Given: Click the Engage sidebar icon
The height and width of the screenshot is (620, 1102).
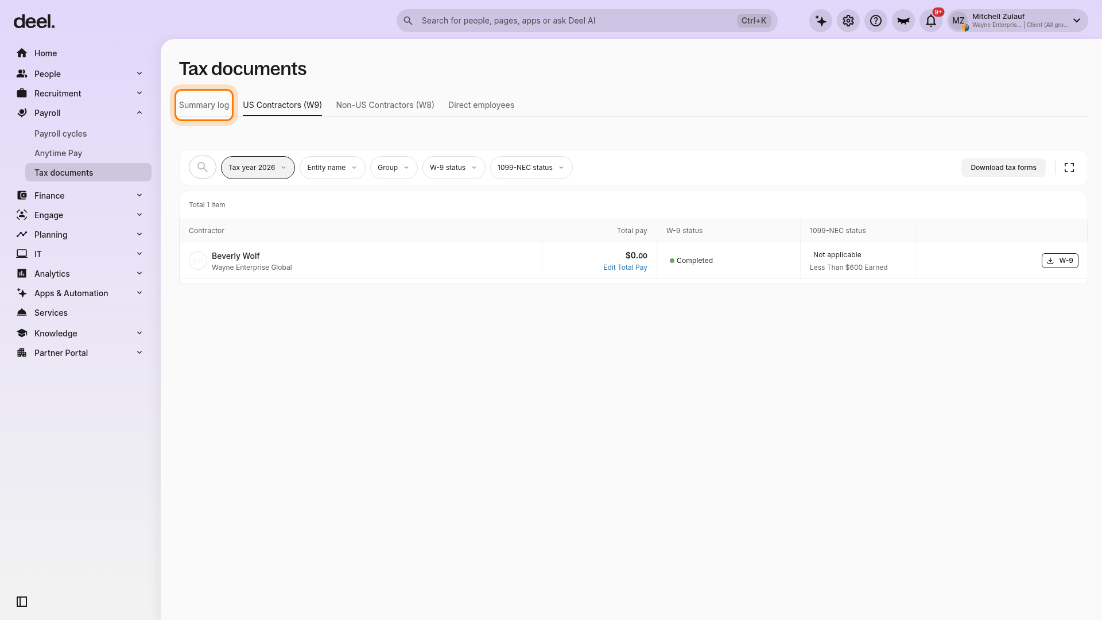Looking at the screenshot, I should pyautogui.click(x=22, y=215).
